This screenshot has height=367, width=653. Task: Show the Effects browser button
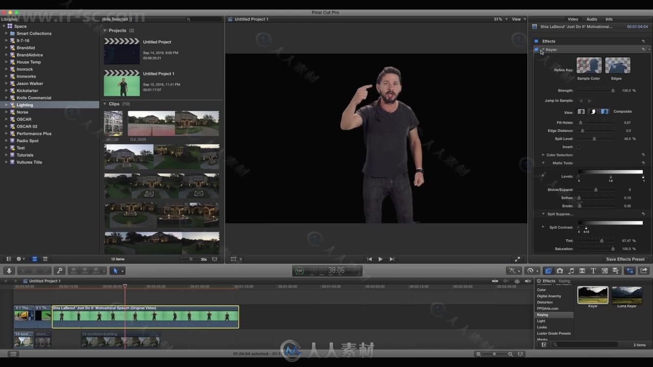tap(548, 271)
